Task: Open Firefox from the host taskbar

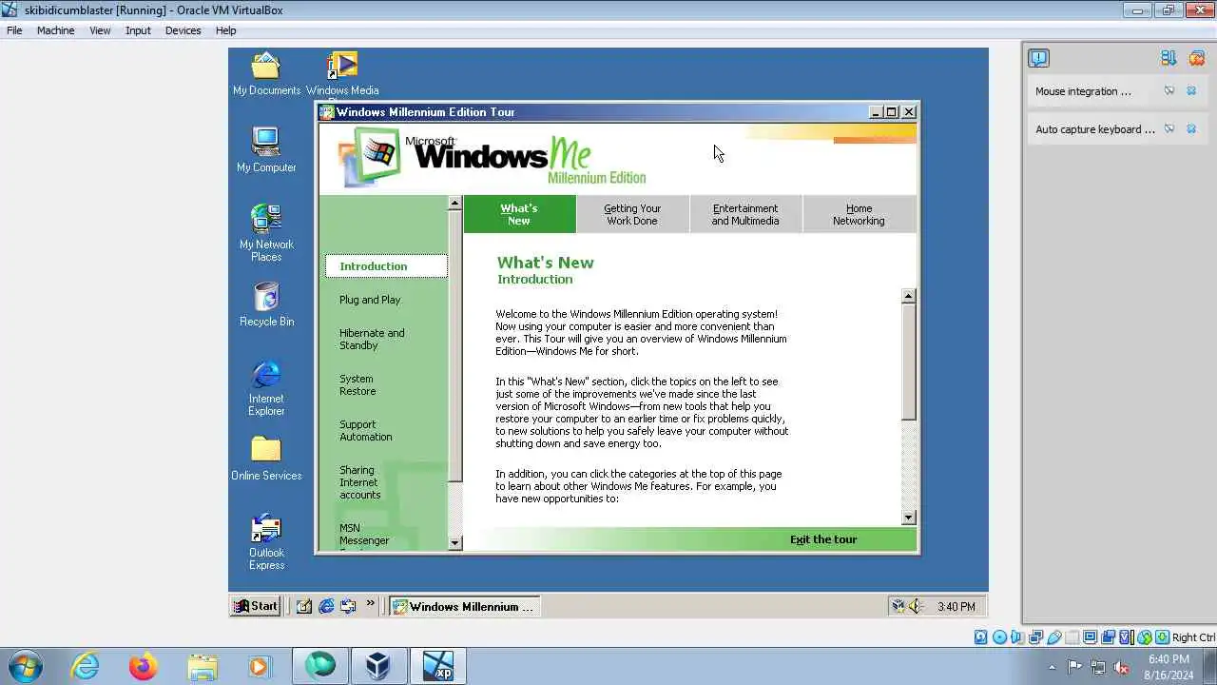Action: pyautogui.click(x=144, y=666)
